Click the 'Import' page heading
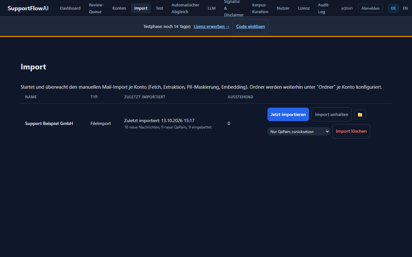Viewport: 412px width, 257px height. (x=33, y=67)
